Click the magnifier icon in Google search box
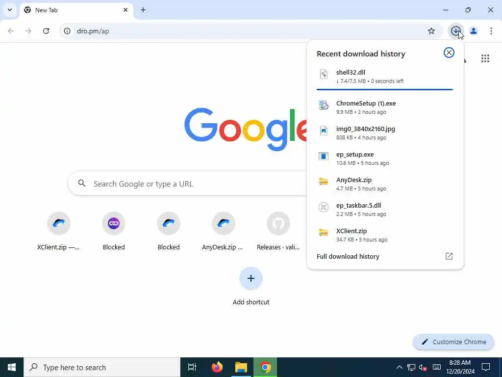The image size is (502, 377). coord(82,184)
